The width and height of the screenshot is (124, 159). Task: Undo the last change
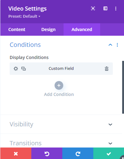[x=47, y=153]
